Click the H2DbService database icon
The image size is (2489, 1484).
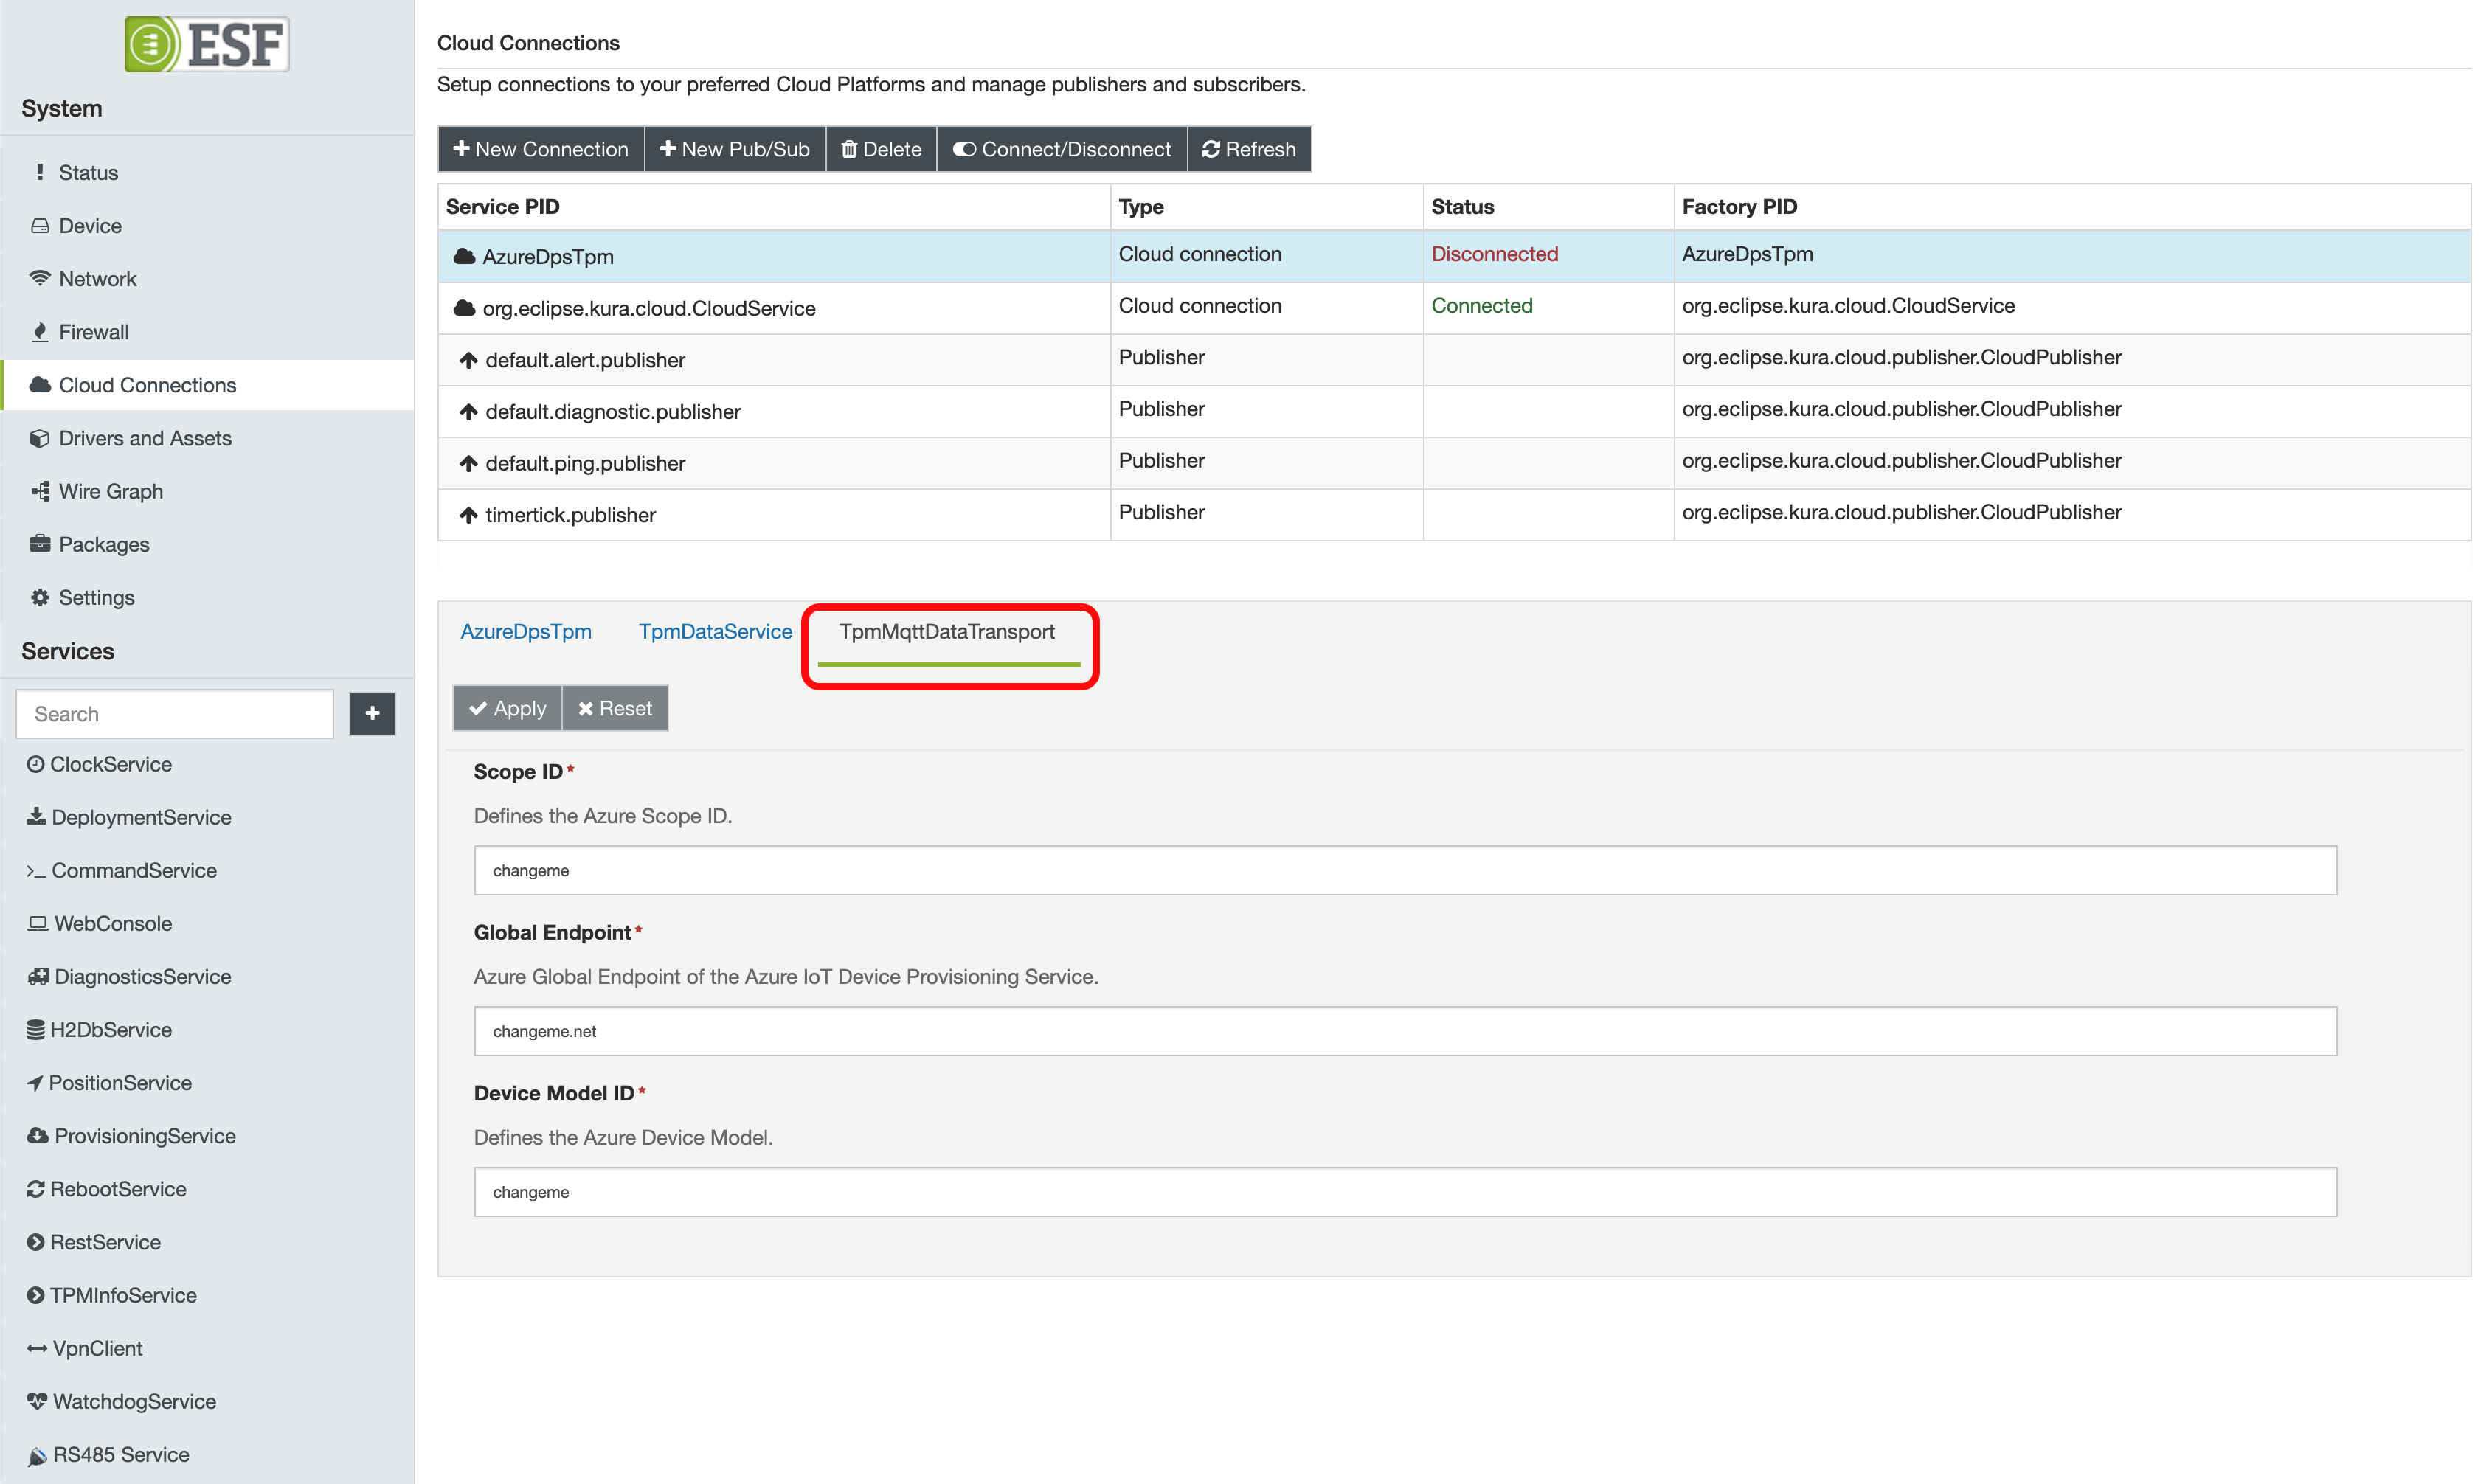pyautogui.click(x=36, y=1030)
